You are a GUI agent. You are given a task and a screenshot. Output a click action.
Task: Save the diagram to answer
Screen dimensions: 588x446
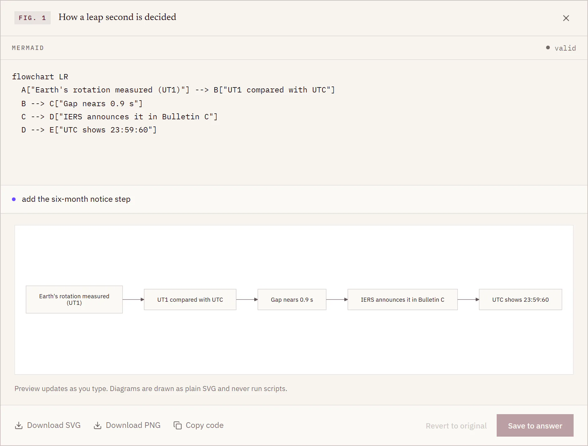[535, 425]
